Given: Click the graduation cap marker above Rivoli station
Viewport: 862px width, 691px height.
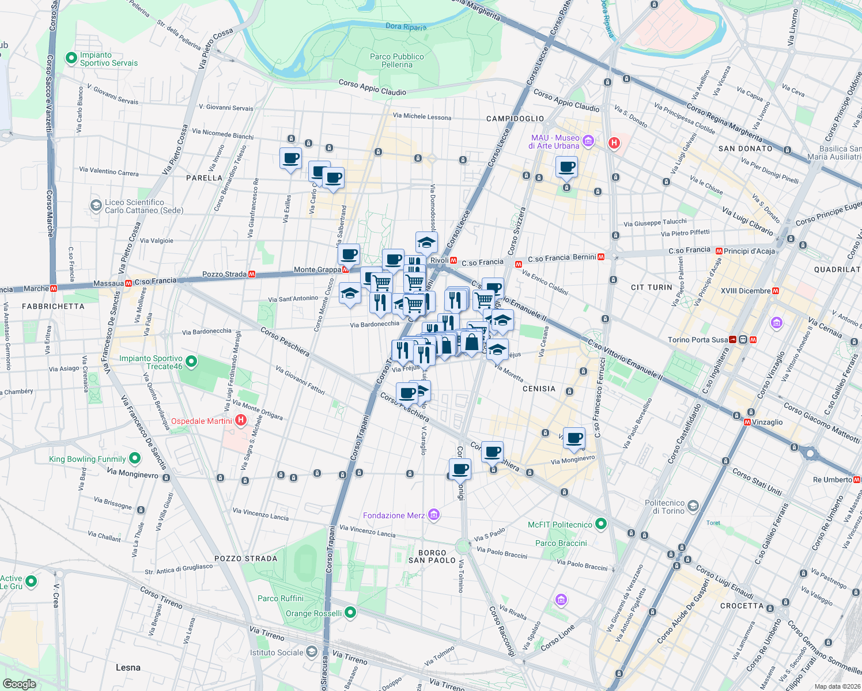Looking at the screenshot, I should [x=426, y=242].
